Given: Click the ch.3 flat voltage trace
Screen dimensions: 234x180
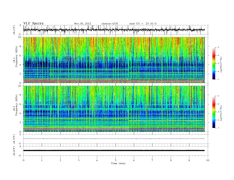Looking at the screenshot, I should [114, 139].
